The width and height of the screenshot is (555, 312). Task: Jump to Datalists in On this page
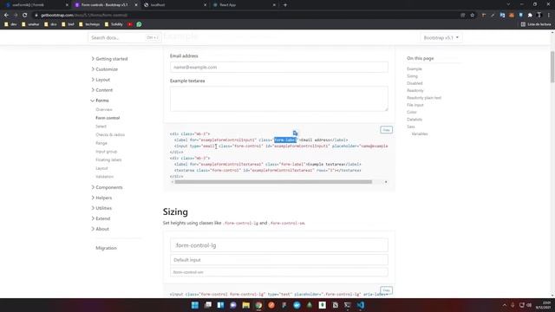[x=415, y=120]
